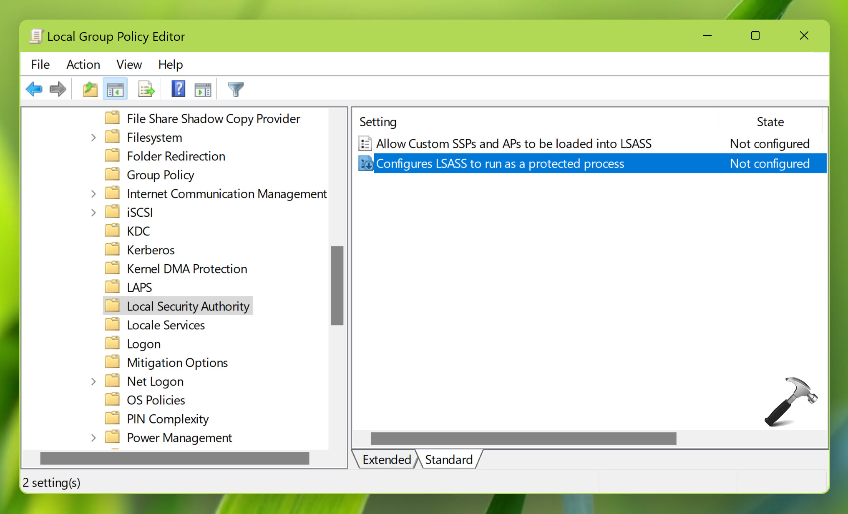This screenshot has width=848, height=514.
Task: Expand the Net Logon tree node
Action: pos(93,381)
